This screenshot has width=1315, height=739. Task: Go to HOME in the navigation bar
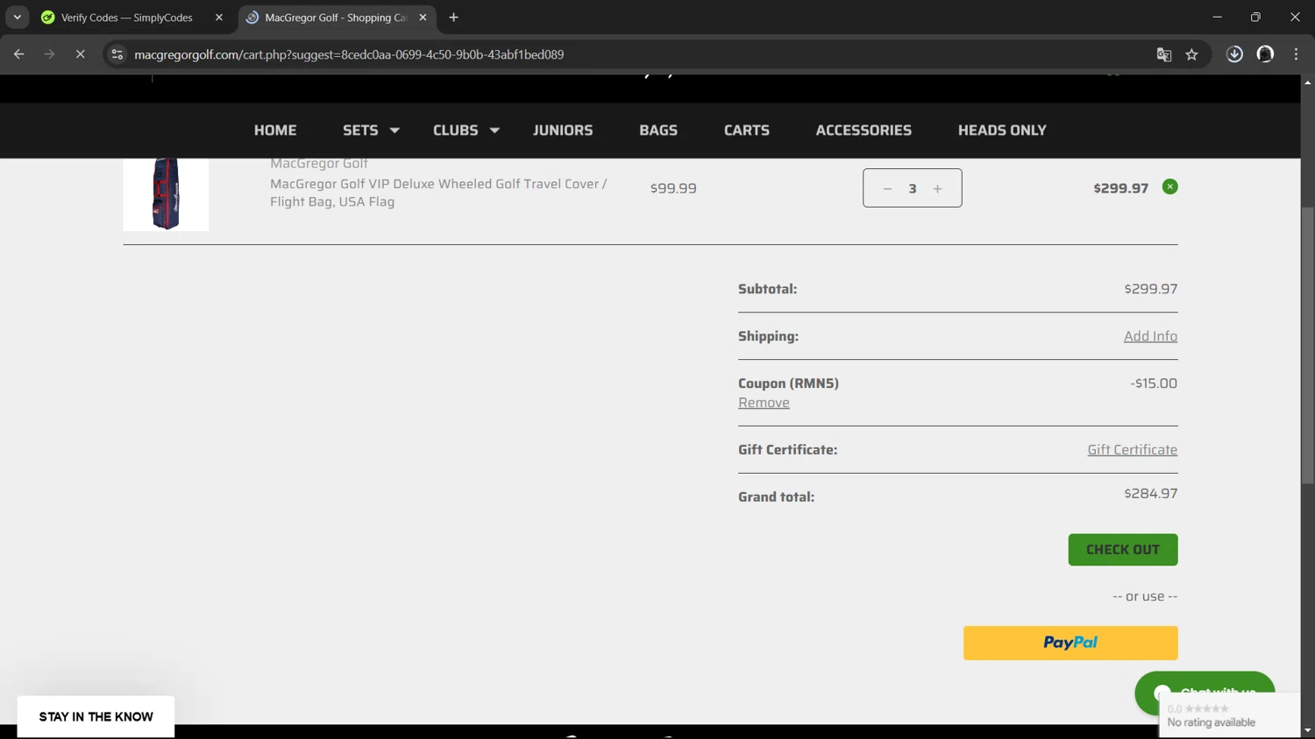[275, 130]
